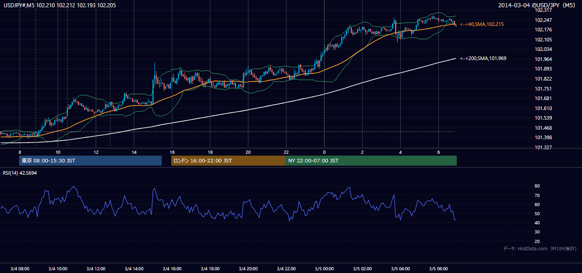
Task: Click hour label 16 under price chart
Action: click(x=172, y=152)
